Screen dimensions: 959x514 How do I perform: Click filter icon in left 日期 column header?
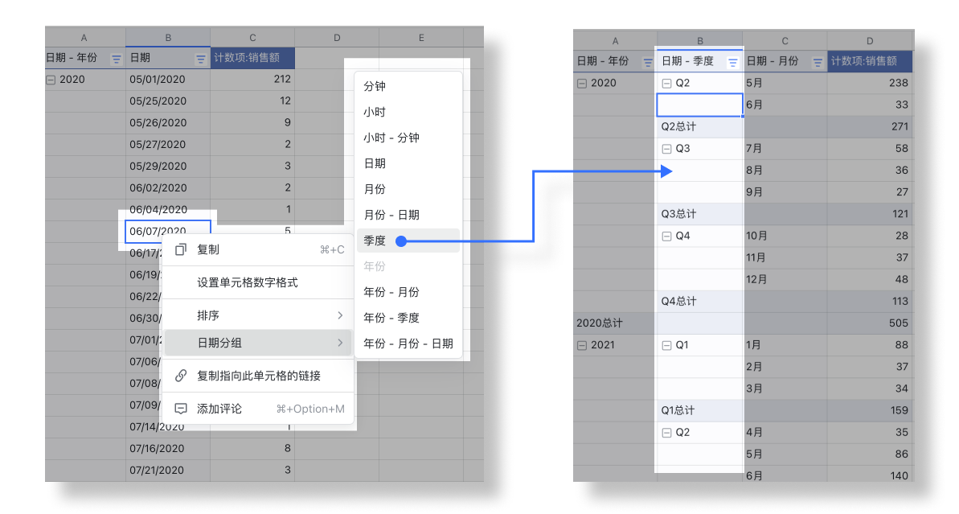(200, 59)
